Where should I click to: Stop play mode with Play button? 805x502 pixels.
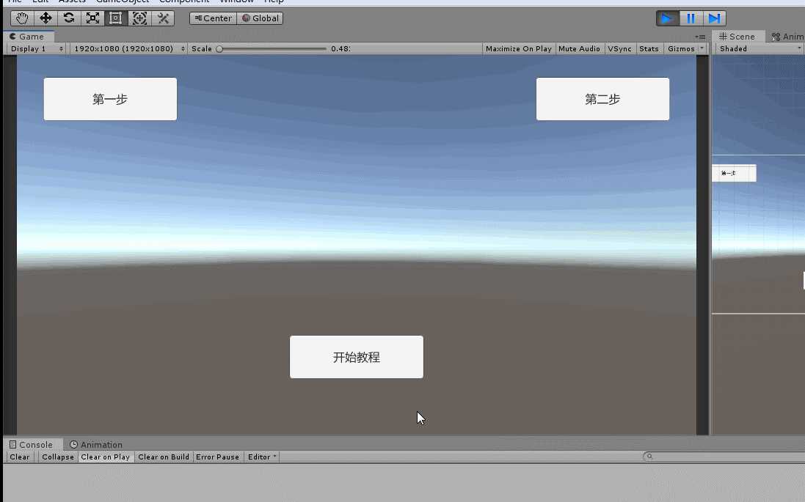click(668, 18)
